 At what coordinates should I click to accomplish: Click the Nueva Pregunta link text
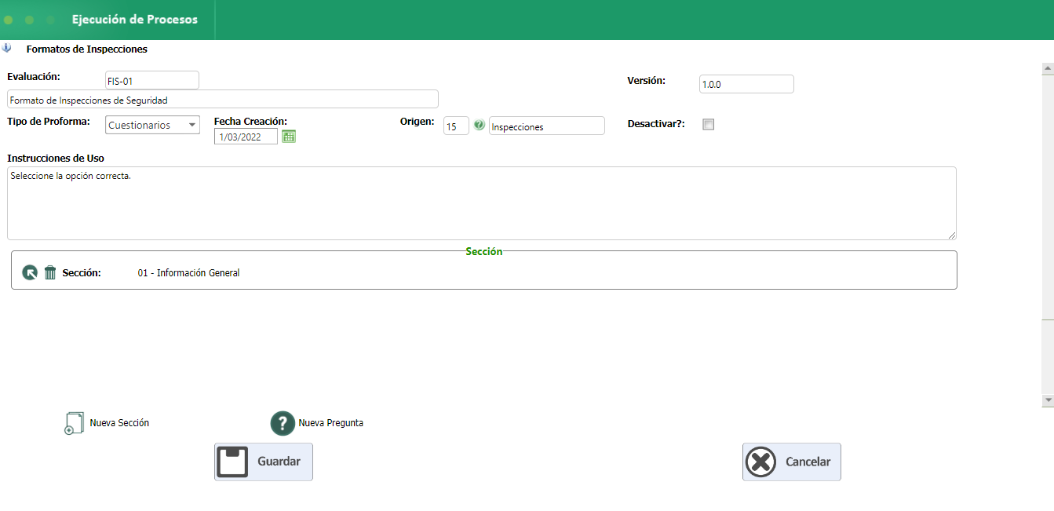pos(330,423)
